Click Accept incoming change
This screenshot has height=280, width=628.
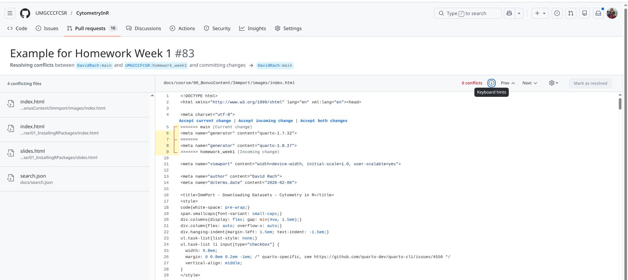[x=265, y=121]
